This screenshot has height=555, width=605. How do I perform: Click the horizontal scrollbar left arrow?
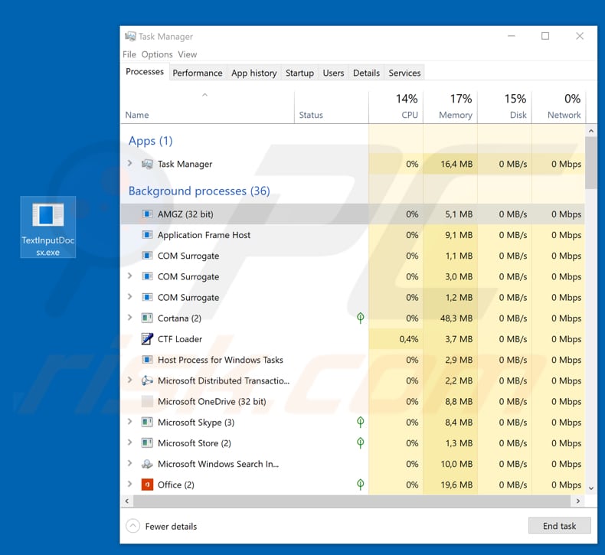(x=127, y=501)
